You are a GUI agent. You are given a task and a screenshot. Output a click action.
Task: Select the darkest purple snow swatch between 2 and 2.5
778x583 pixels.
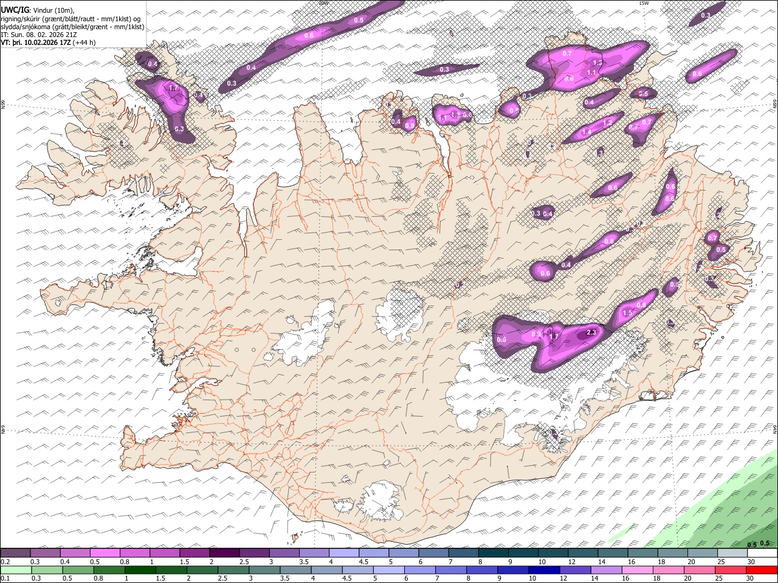224,553
